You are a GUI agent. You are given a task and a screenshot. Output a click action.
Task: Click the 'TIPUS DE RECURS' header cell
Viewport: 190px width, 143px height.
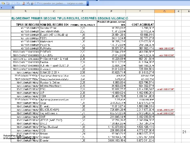[25, 23]
